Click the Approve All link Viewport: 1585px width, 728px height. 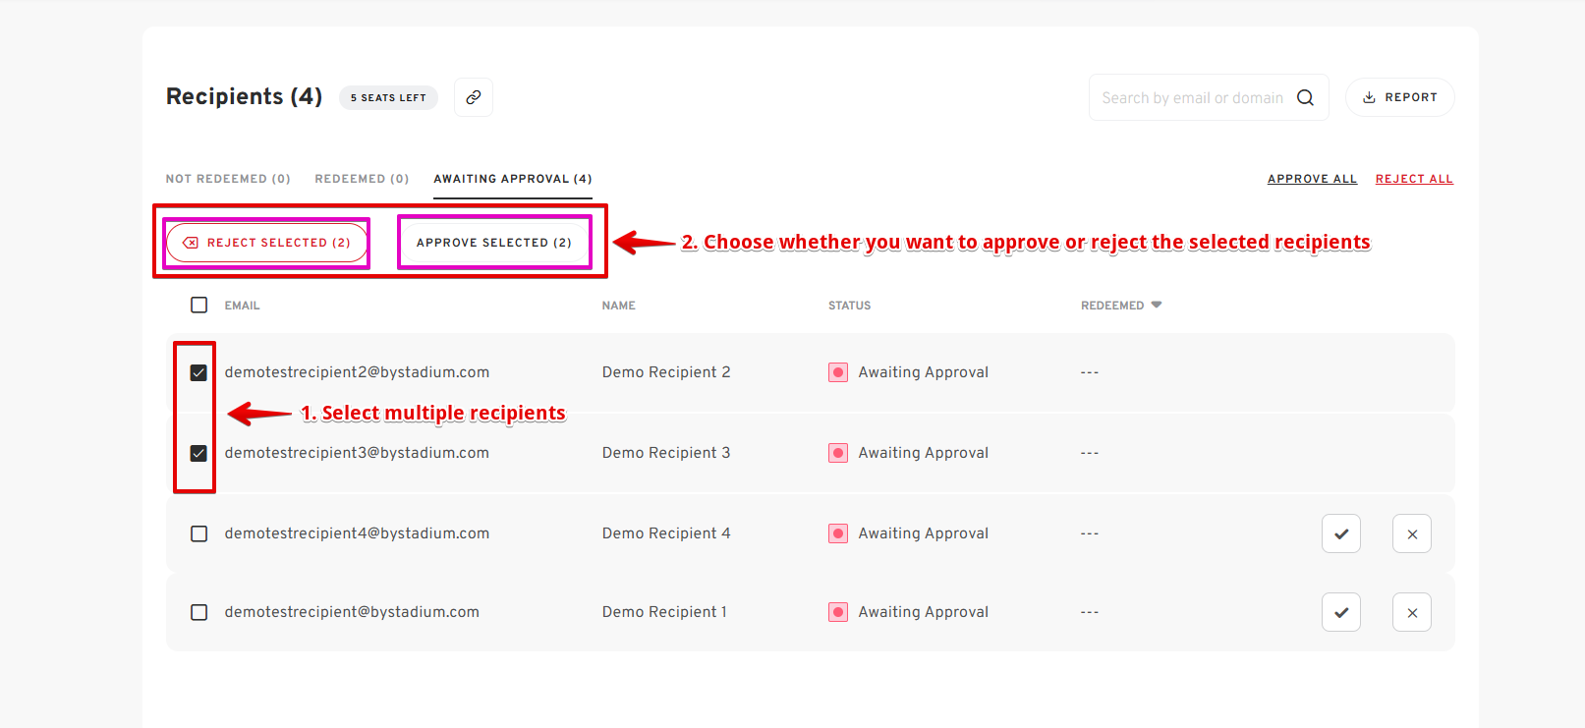pos(1312,179)
